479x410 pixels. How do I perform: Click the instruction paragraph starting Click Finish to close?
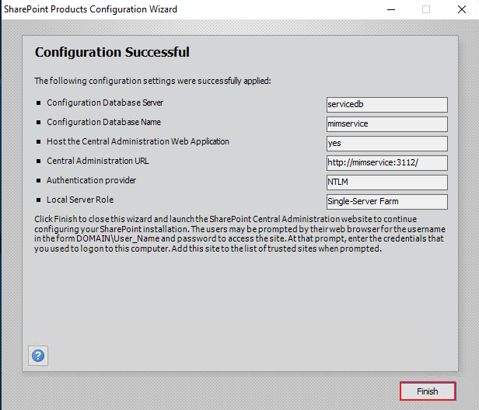[239, 234]
